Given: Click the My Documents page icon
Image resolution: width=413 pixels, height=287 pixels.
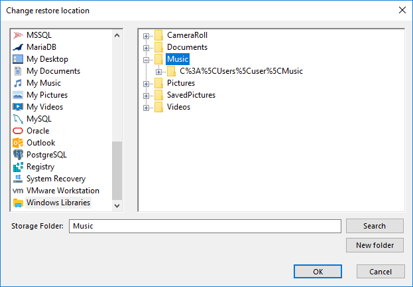Looking at the screenshot, I should click(x=18, y=71).
